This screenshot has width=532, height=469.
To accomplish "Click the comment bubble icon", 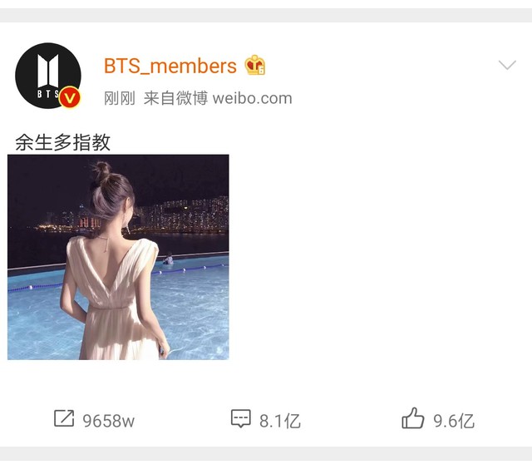I will coord(241,418).
